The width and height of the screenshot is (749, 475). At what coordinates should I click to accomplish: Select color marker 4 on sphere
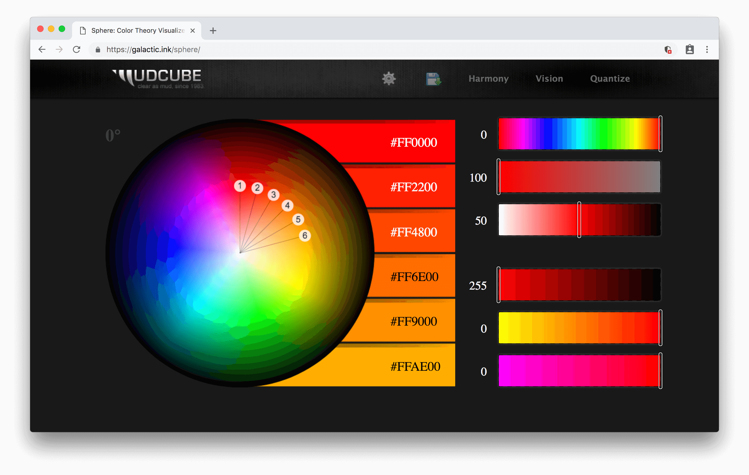pyautogui.click(x=287, y=205)
